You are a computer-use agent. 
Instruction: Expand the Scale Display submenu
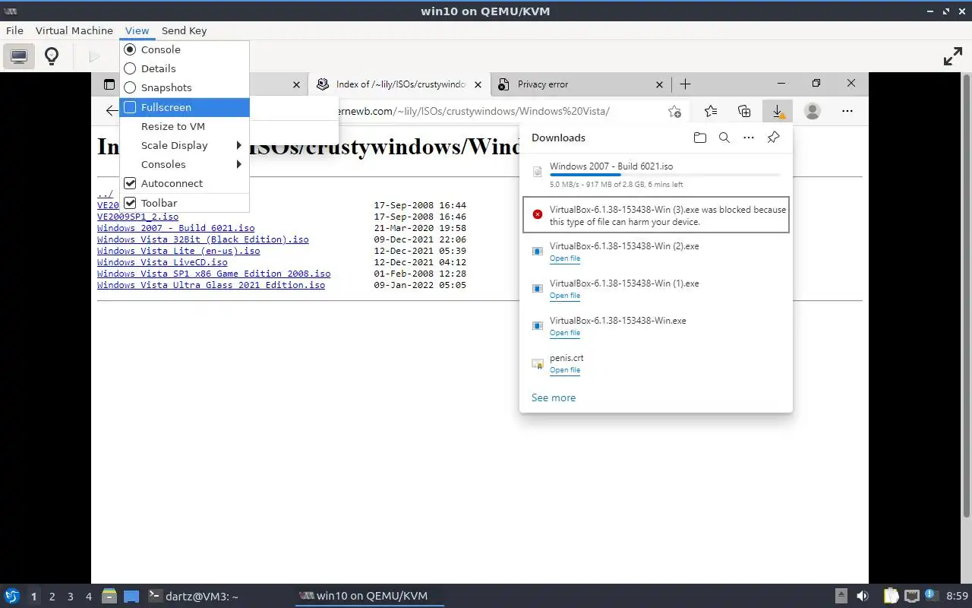point(185,145)
